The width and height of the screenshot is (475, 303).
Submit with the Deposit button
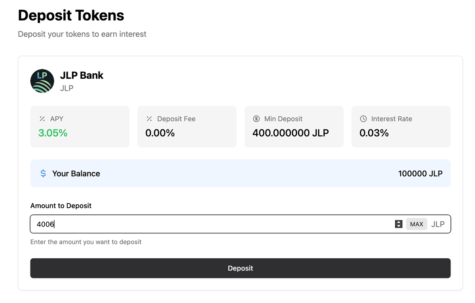coord(240,268)
